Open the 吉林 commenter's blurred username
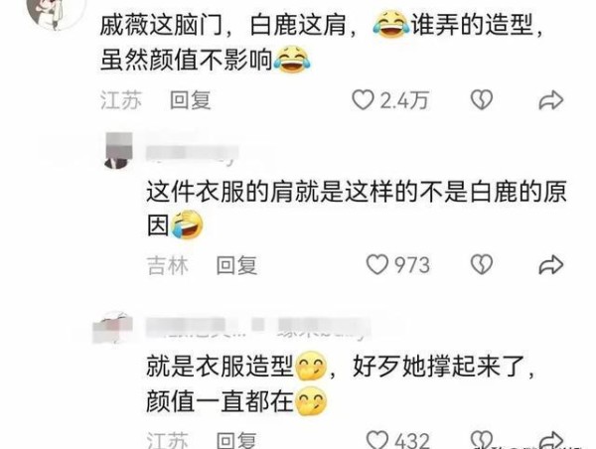This screenshot has height=449, width=596. click(193, 153)
